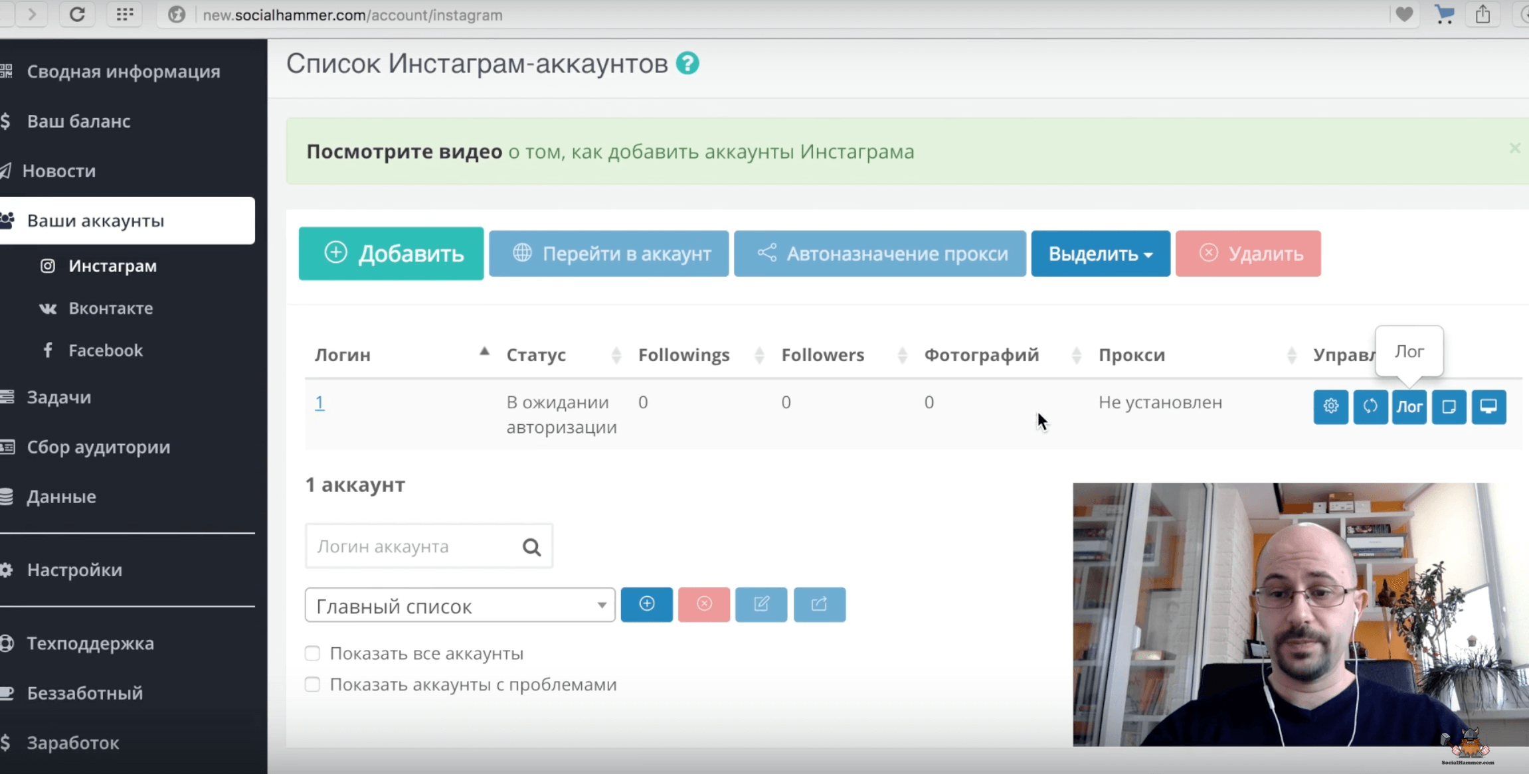
Task: Click the export list share button
Action: click(x=820, y=604)
